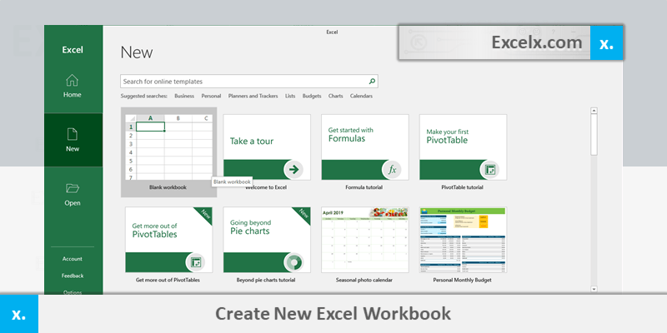This screenshot has height=333, width=667.
Task: Click the scrollbar up arrow
Action: (x=594, y=111)
